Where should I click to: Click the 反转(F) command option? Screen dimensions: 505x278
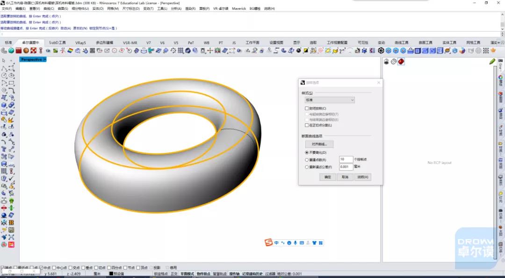(x=53, y=29)
